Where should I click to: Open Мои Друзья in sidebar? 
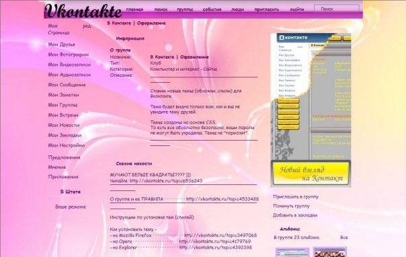[61, 44]
